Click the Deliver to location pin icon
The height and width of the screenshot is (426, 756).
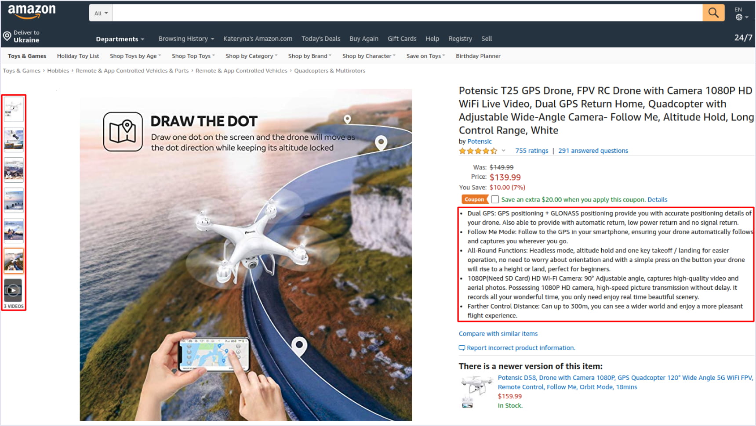click(7, 36)
